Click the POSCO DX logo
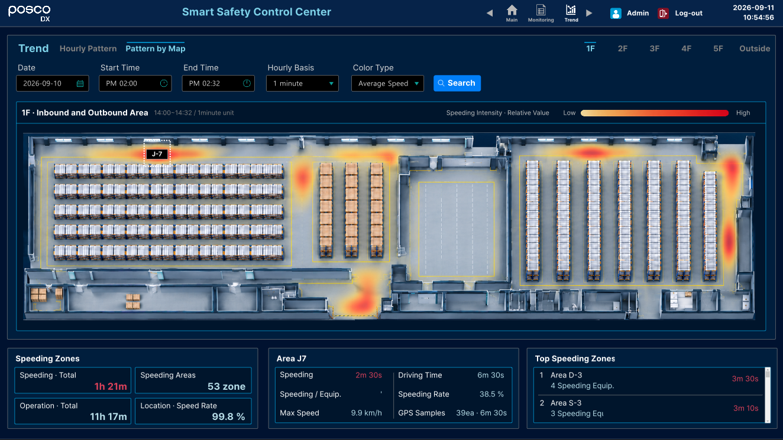 tap(30, 13)
